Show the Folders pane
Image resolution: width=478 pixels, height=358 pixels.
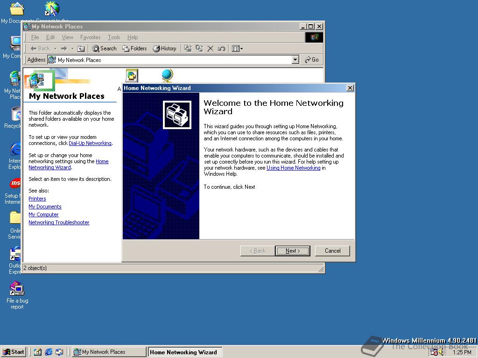click(134, 48)
